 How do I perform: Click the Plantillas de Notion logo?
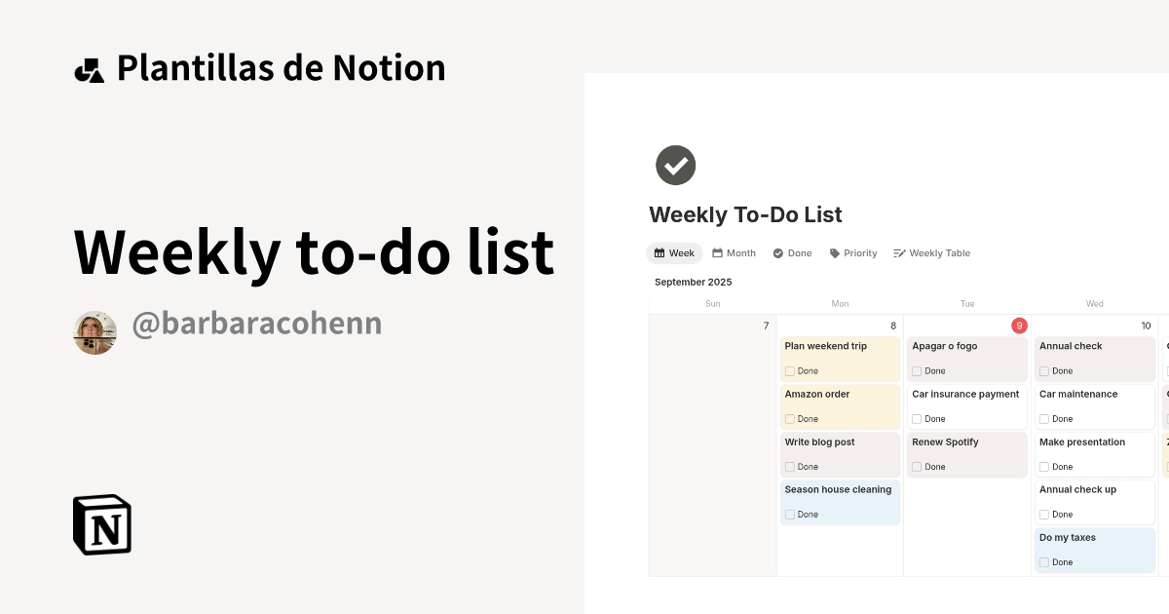click(x=90, y=66)
